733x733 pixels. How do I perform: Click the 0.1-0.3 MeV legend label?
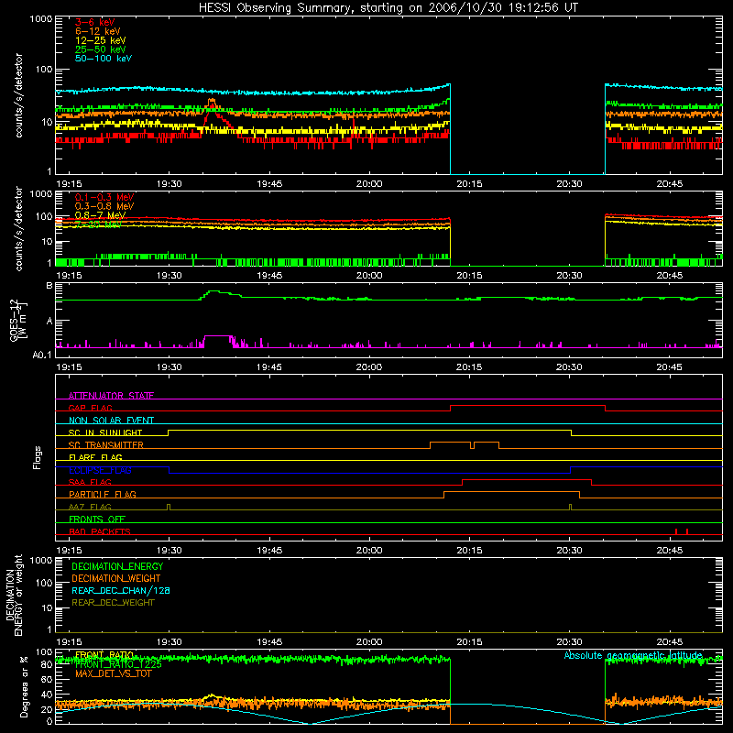pos(104,197)
